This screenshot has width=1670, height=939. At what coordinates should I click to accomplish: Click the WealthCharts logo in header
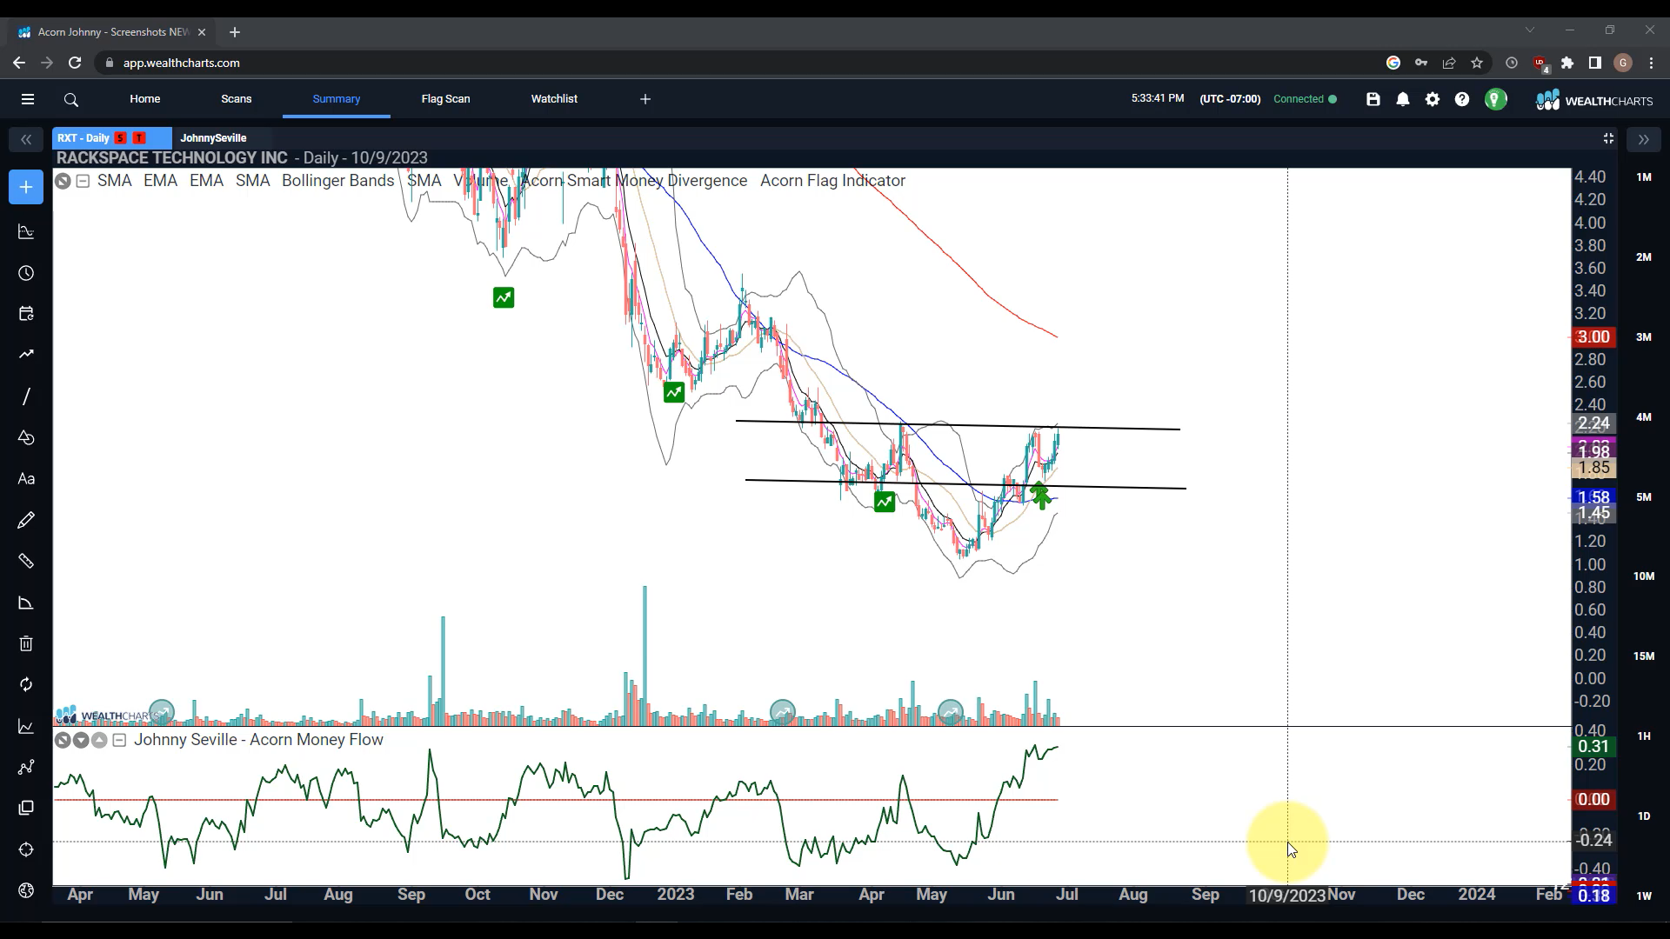(x=1594, y=100)
